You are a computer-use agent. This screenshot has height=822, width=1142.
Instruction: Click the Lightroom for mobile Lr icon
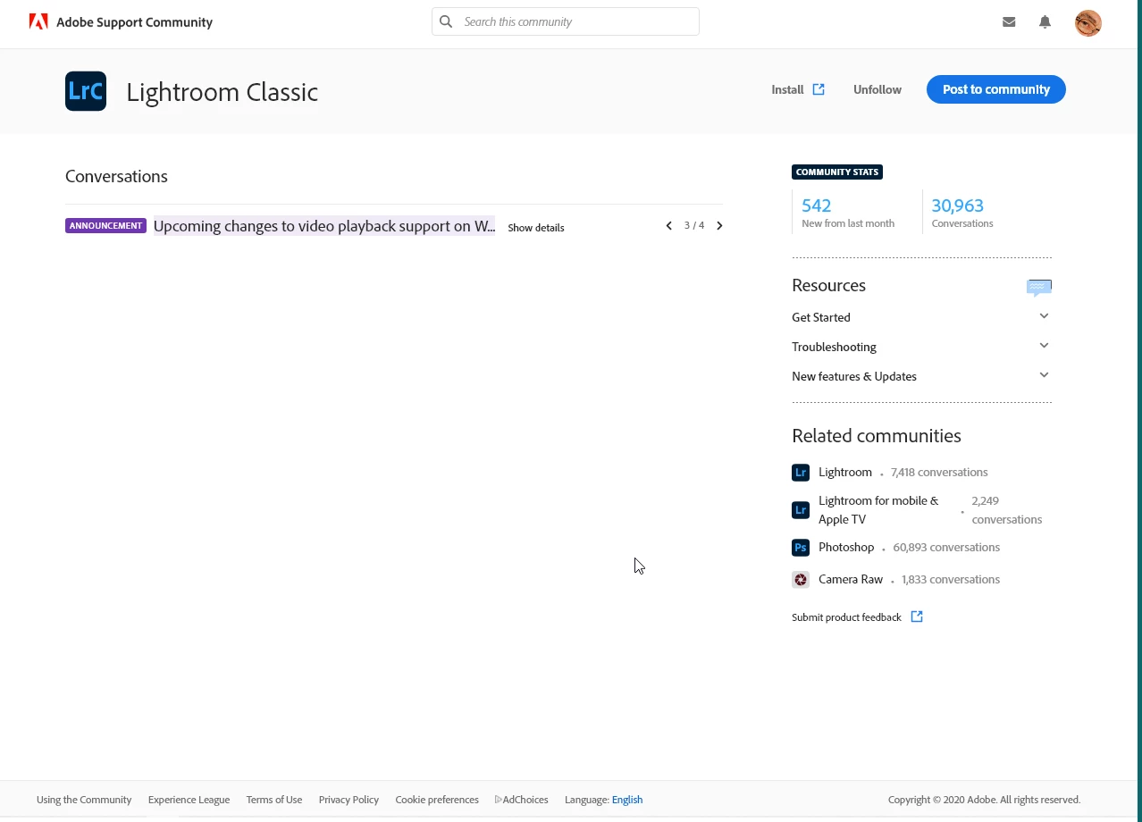tap(801, 510)
